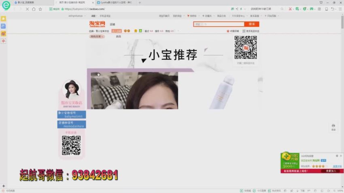Click the blue details link in 360 popup
The height and width of the screenshot is (193, 344).
point(337,166)
